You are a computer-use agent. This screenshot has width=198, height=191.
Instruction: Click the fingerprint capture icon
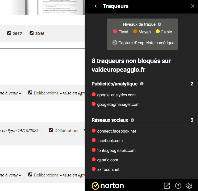pyautogui.click(x=114, y=43)
